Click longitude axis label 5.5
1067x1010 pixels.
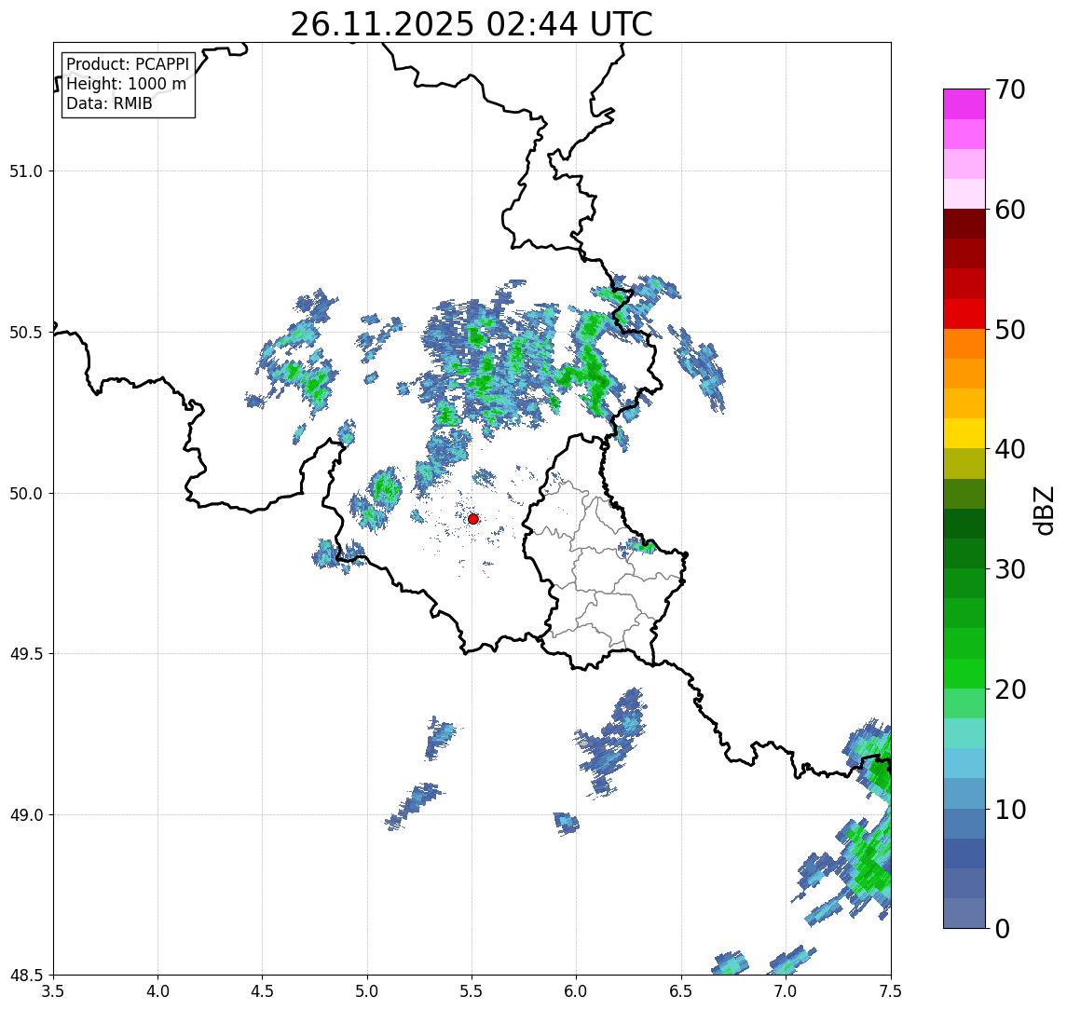[x=472, y=991]
